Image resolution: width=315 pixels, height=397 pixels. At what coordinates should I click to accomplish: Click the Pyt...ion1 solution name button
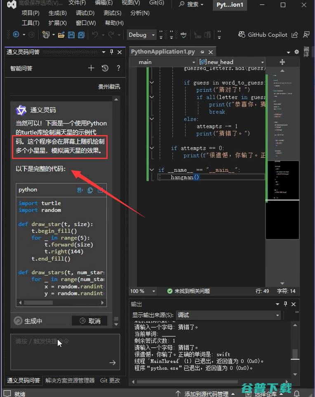coord(230,5)
